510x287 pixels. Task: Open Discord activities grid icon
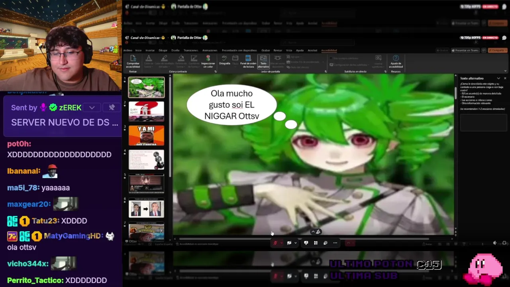[x=316, y=243]
